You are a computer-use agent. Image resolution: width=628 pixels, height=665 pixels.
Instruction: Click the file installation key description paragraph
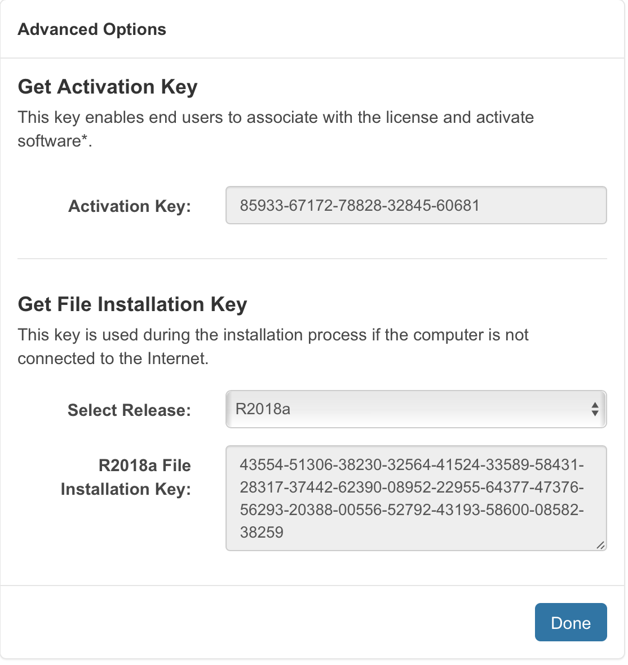(273, 347)
